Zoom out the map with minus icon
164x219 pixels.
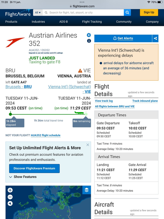pyautogui.click(x=10, y=197)
